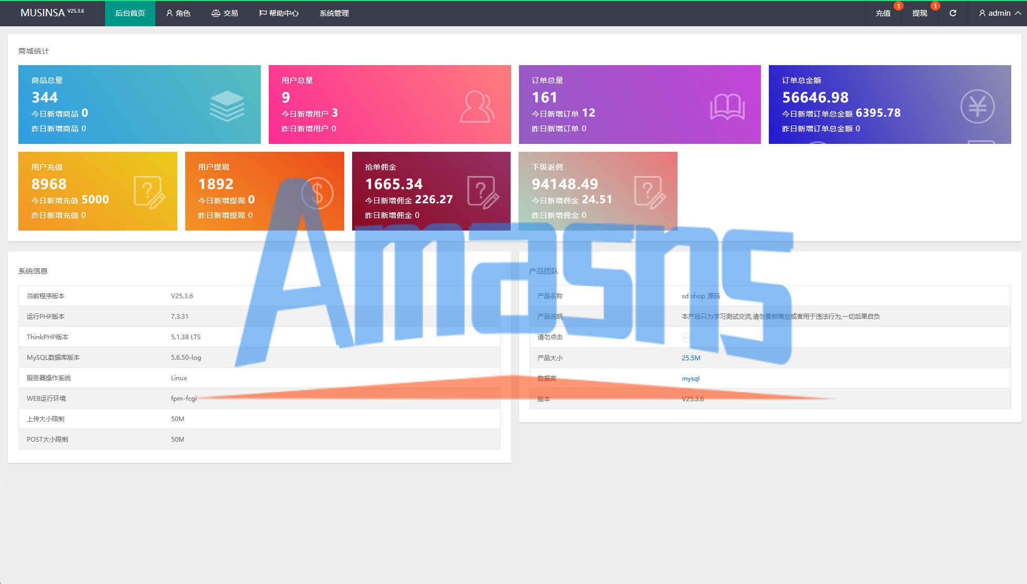Click the question-edit icon in 用户充值 card
Screen dimensions: 1027x584
(149, 193)
